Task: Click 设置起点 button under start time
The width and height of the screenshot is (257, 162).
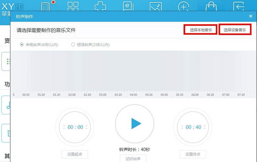Action: coord(75,154)
